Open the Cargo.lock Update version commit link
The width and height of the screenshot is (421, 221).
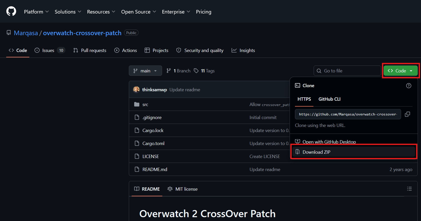coord(269,131)
